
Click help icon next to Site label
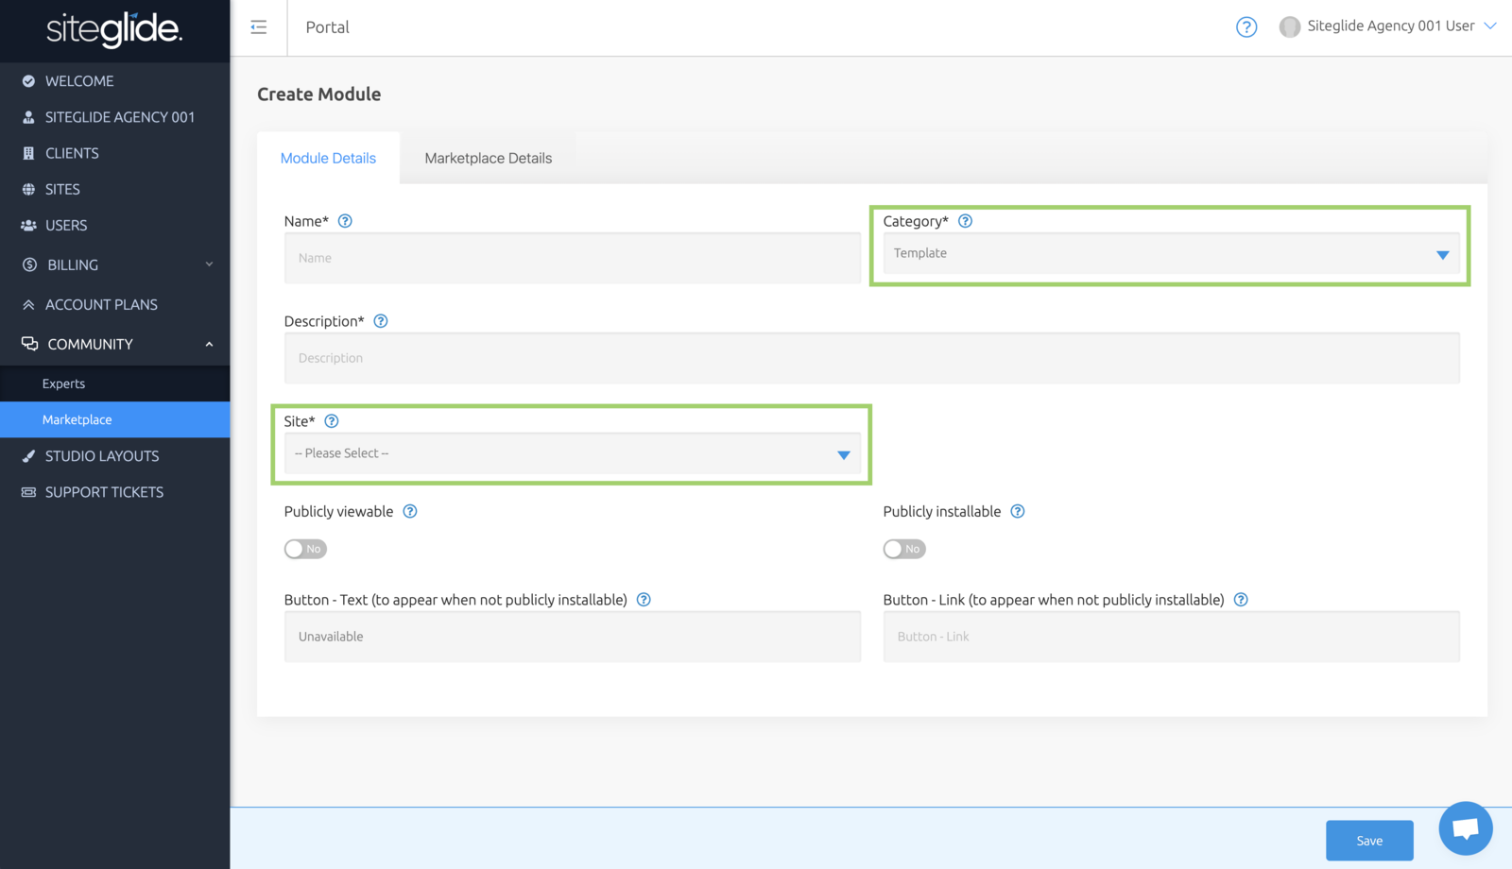[x=332, y=421]
